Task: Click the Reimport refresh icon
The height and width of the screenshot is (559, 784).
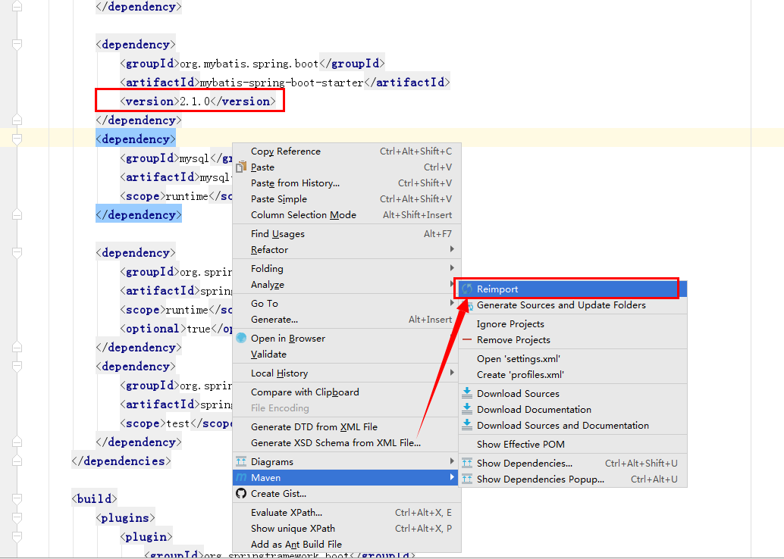Action: pyautogui.click(x=468, y=289)
